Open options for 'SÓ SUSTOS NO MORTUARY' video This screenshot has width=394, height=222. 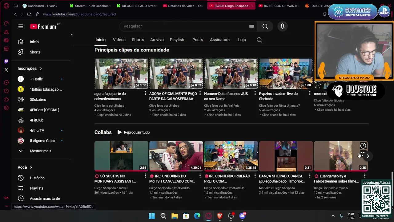pyautogui.click(x=145, y=176)
